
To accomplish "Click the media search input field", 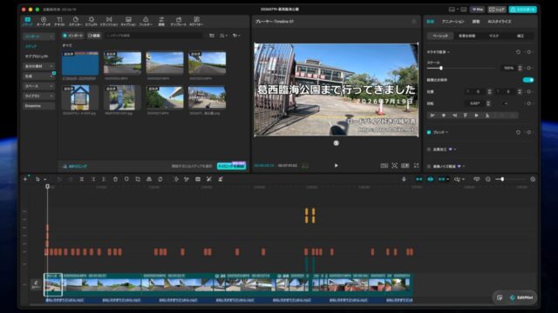I will tap(153, 36).
